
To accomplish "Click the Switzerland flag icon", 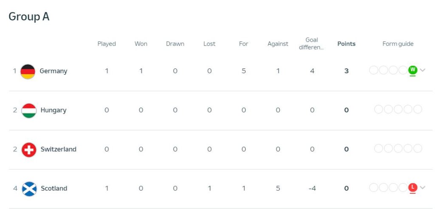I will pyautogui.click(x=29, y=150).
